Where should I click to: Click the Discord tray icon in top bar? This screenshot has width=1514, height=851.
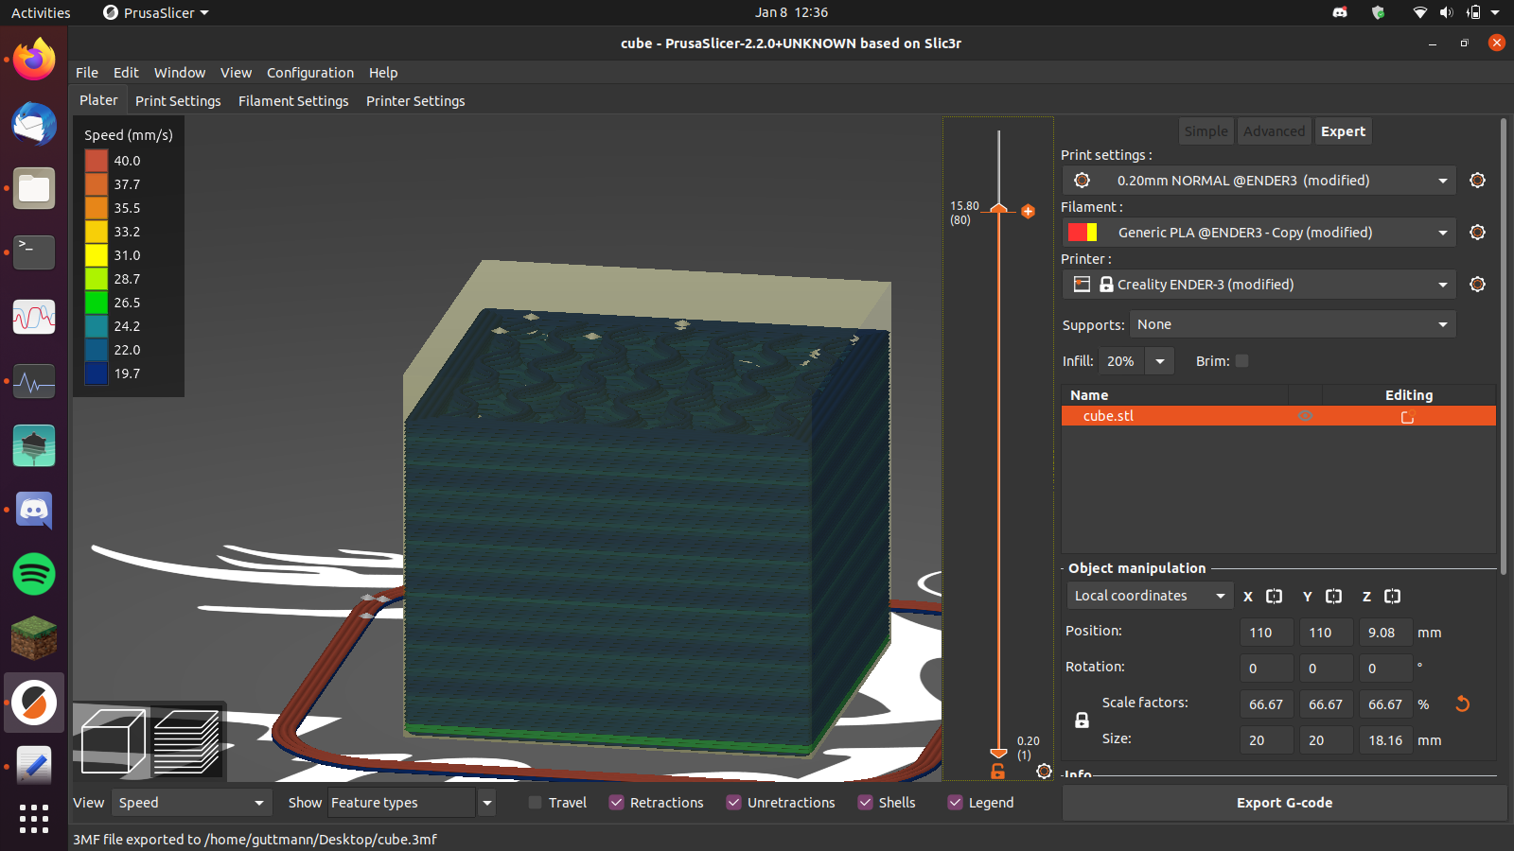point(1340,12)
